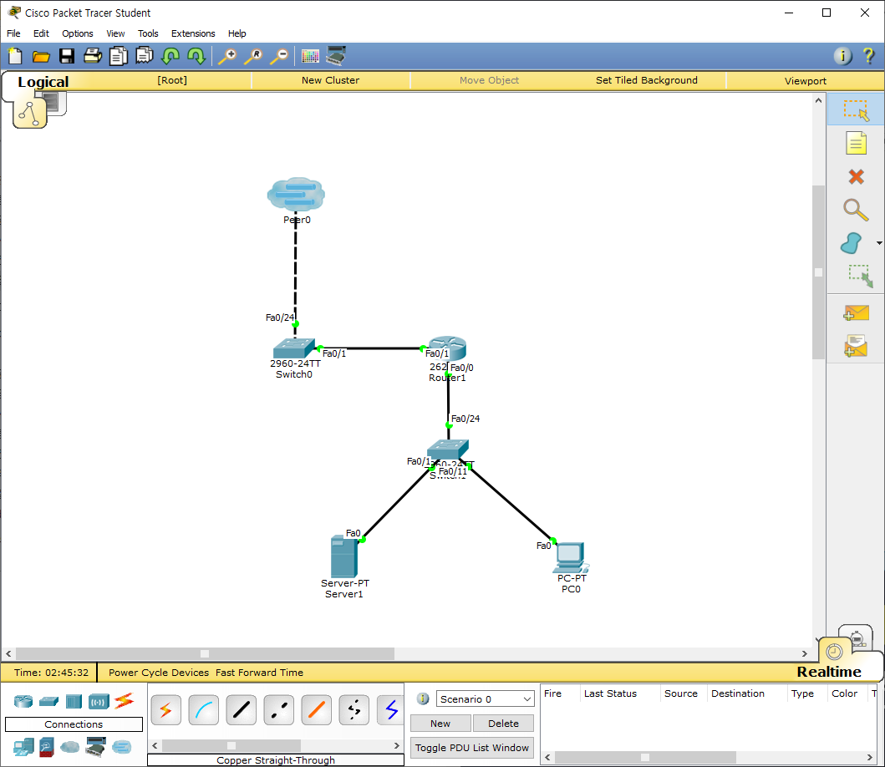This screenshot has width=885, height=767.
Task: Pick the Draw Polygon shape tool
Action: 851,243
